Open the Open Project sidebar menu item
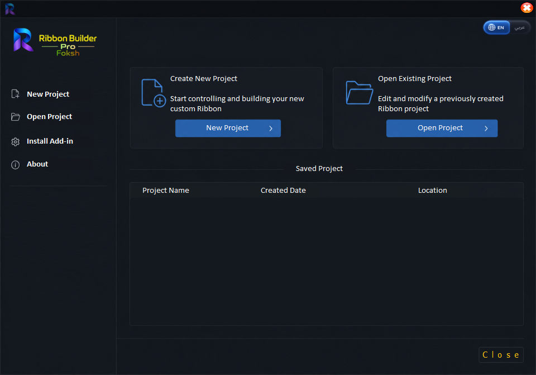 pyautogui.click(x=49, y=117)
